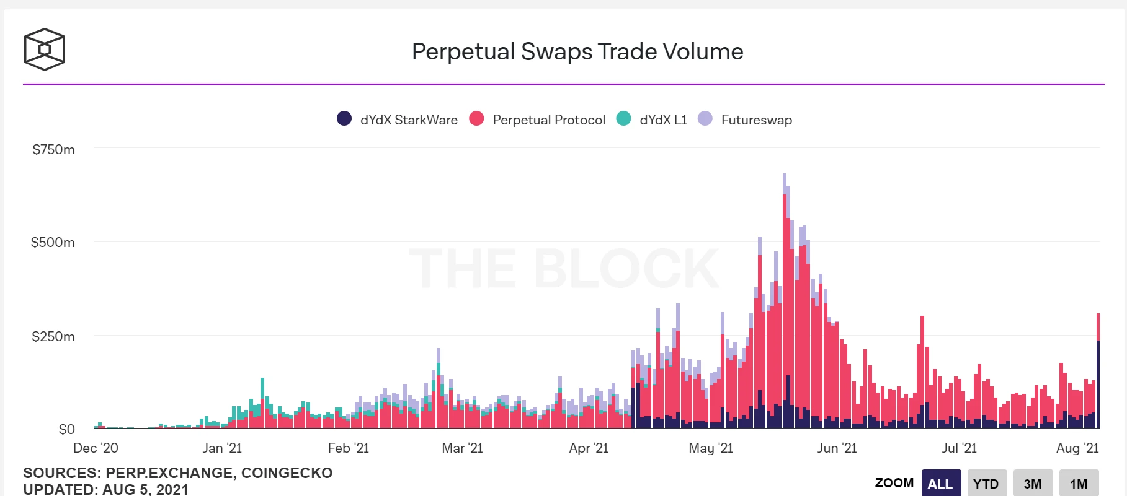Toggle the dYdX StarkWare legend dot
Image resolution: width=1127 pixels, height=496 pixels.
pyautogui.click(x=344, y=118)
